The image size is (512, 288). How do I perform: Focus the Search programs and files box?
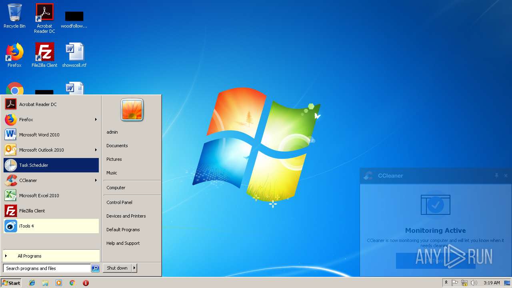coord(47,268)
